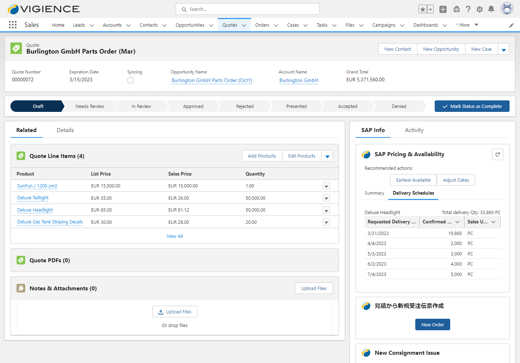The image size is (520, 363).
Task: Select the Delivery Schedules tab
Action: (x=413, y=193)
